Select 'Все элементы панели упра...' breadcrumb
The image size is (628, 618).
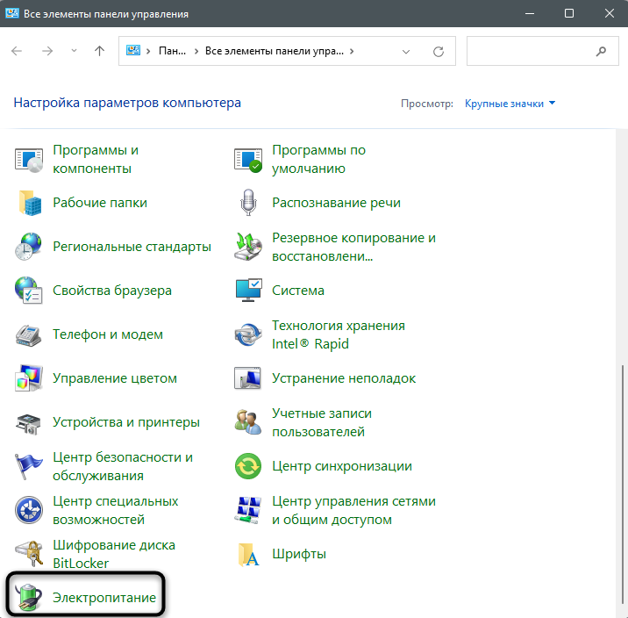(275, 51)
